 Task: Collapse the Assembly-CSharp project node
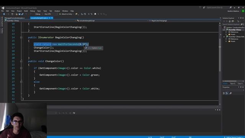(x=224, y=30)
